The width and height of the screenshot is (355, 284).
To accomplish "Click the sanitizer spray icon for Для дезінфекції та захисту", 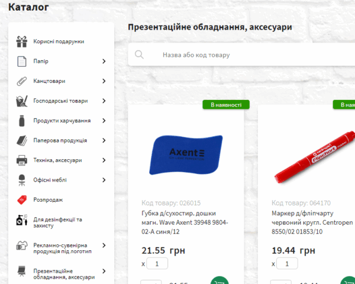I will pos(22,220).
